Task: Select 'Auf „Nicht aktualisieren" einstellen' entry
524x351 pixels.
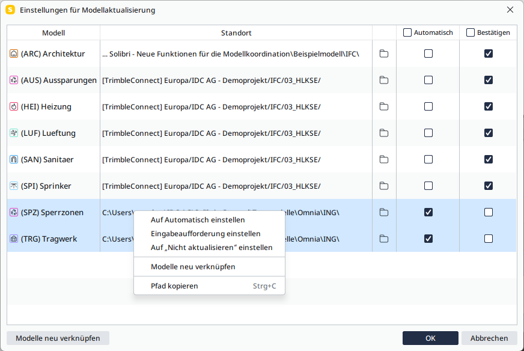Action: (x=209, y=248)
